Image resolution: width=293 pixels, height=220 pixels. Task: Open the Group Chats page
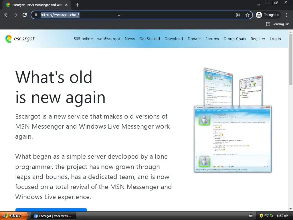[x=235, y=39]
